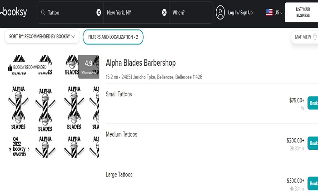Open the Sort By Recommended dropdown
Screen dimensions: 318x196
[42, 36]
